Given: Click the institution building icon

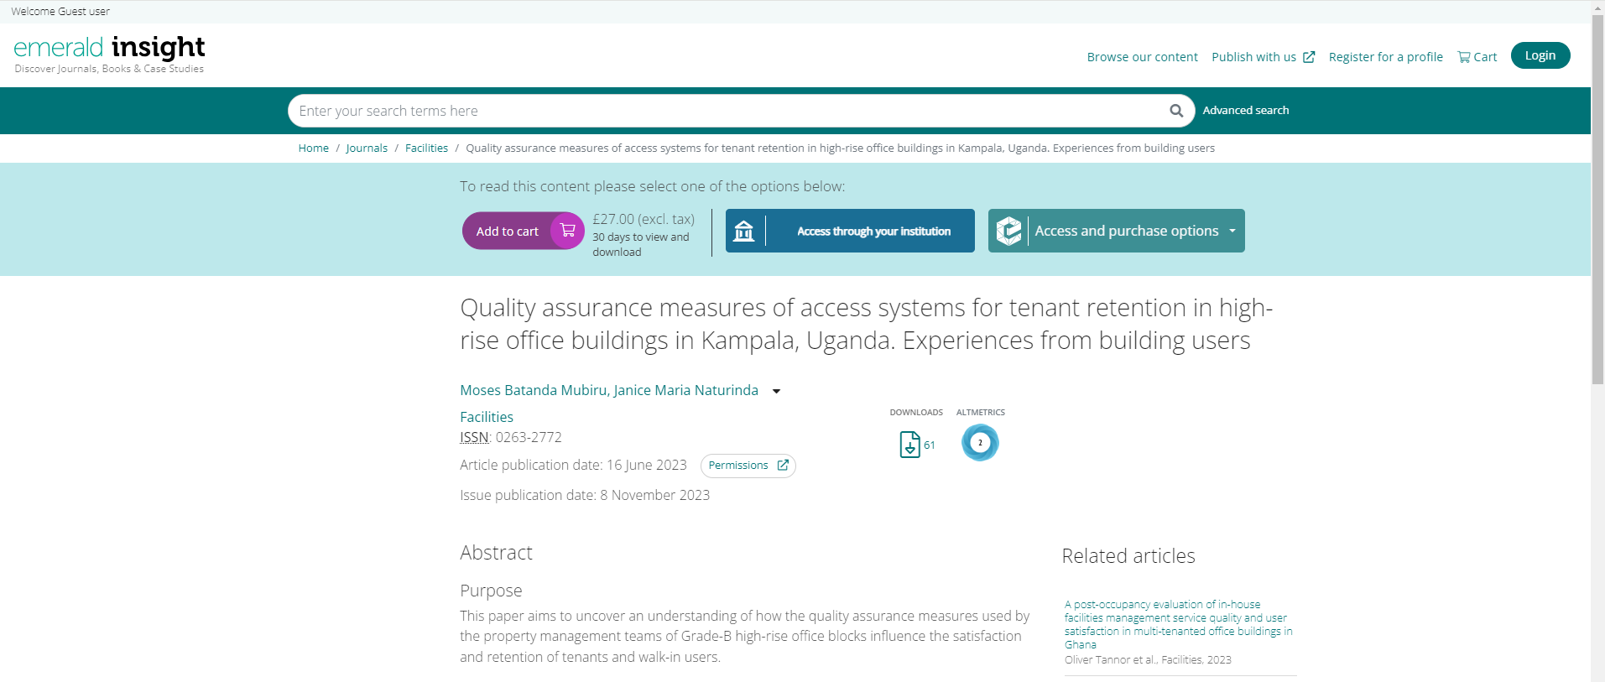Looking at the screenshot, I should click(x=744, y=231).
